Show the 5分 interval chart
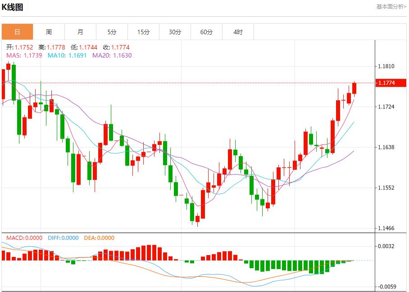Screen dimensions: 409x292 [112, 32]
